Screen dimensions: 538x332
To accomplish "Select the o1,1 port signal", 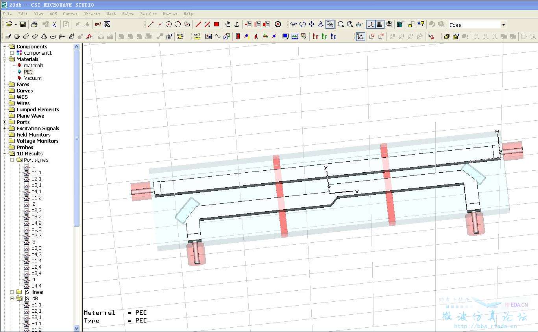I will pos(37,172).
